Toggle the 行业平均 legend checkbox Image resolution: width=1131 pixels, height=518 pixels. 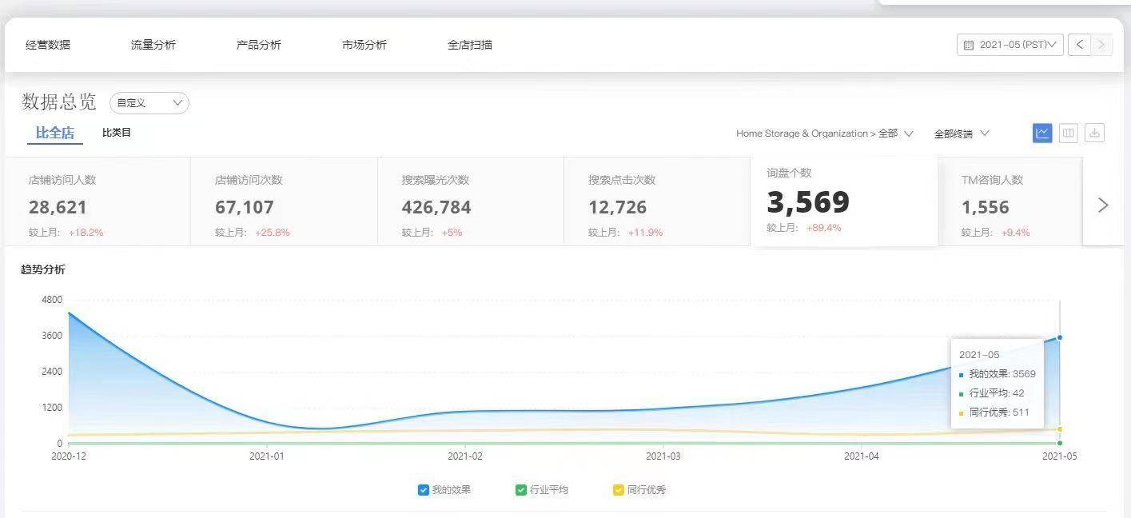click(x=521, y=490)
